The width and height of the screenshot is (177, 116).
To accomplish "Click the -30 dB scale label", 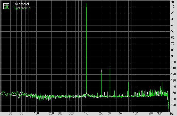I will click(172, 19).
